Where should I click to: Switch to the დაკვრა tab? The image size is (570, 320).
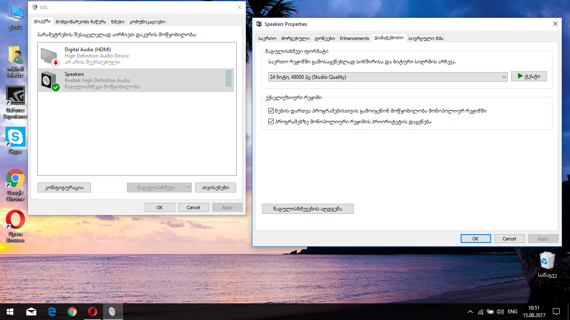click(42, 21)
